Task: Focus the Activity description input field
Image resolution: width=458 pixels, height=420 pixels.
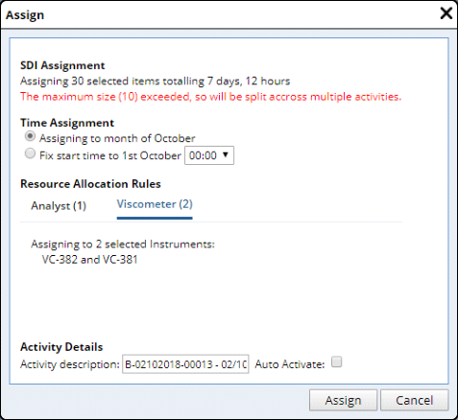Action: click(x=185, y=364)
